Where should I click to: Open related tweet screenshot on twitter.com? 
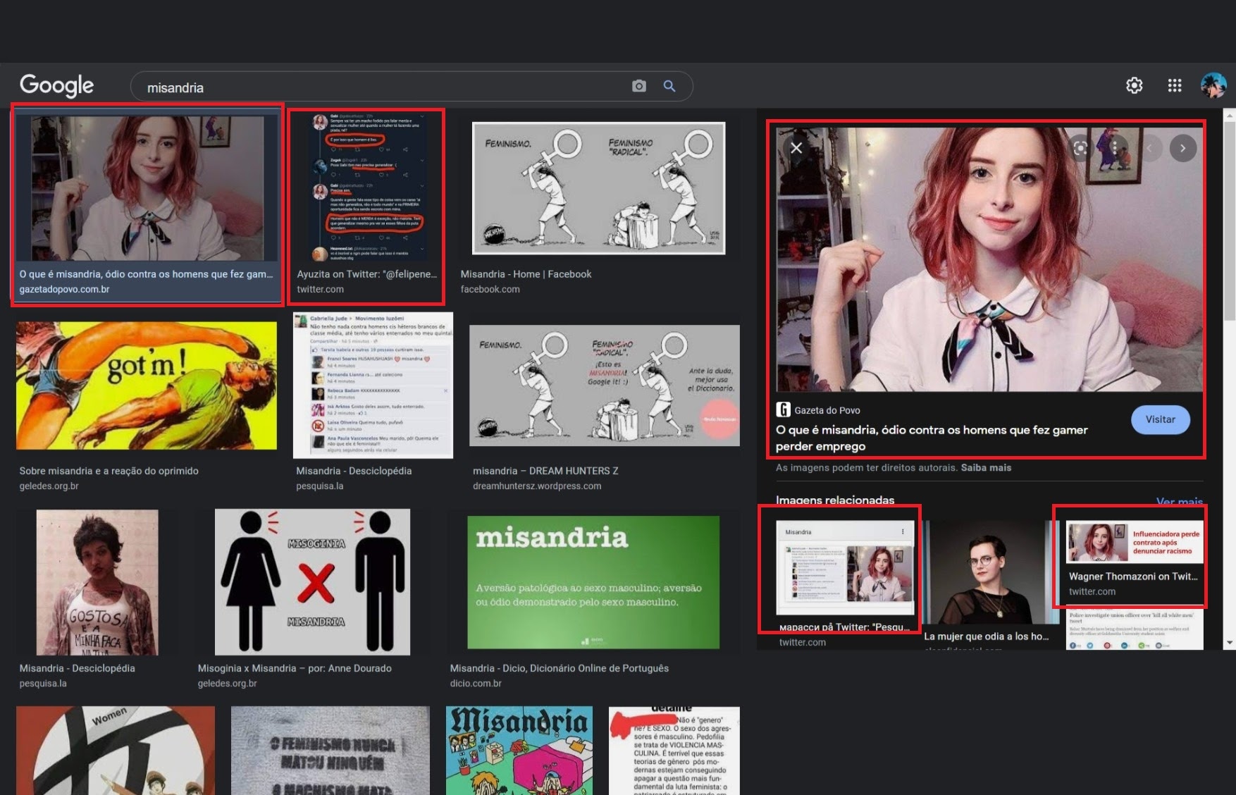pos(845,568)
